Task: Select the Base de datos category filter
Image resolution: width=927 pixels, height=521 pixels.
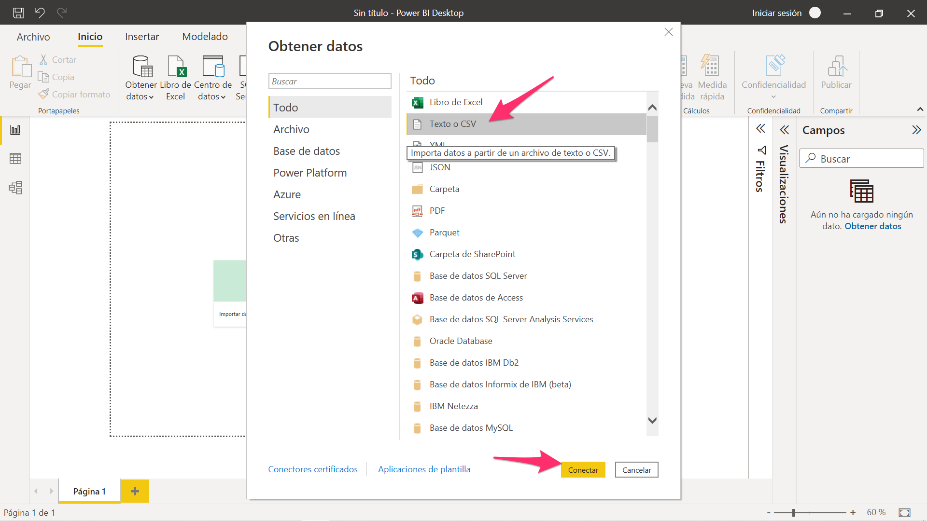Action: pyautogui.click(x=306, y=151)
